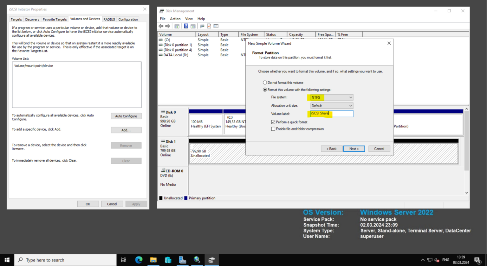The height and width of the screenshot is (266, 487).
Task: Select Do not format this volume
Action: pyautogui.click(x=265, y=83)
